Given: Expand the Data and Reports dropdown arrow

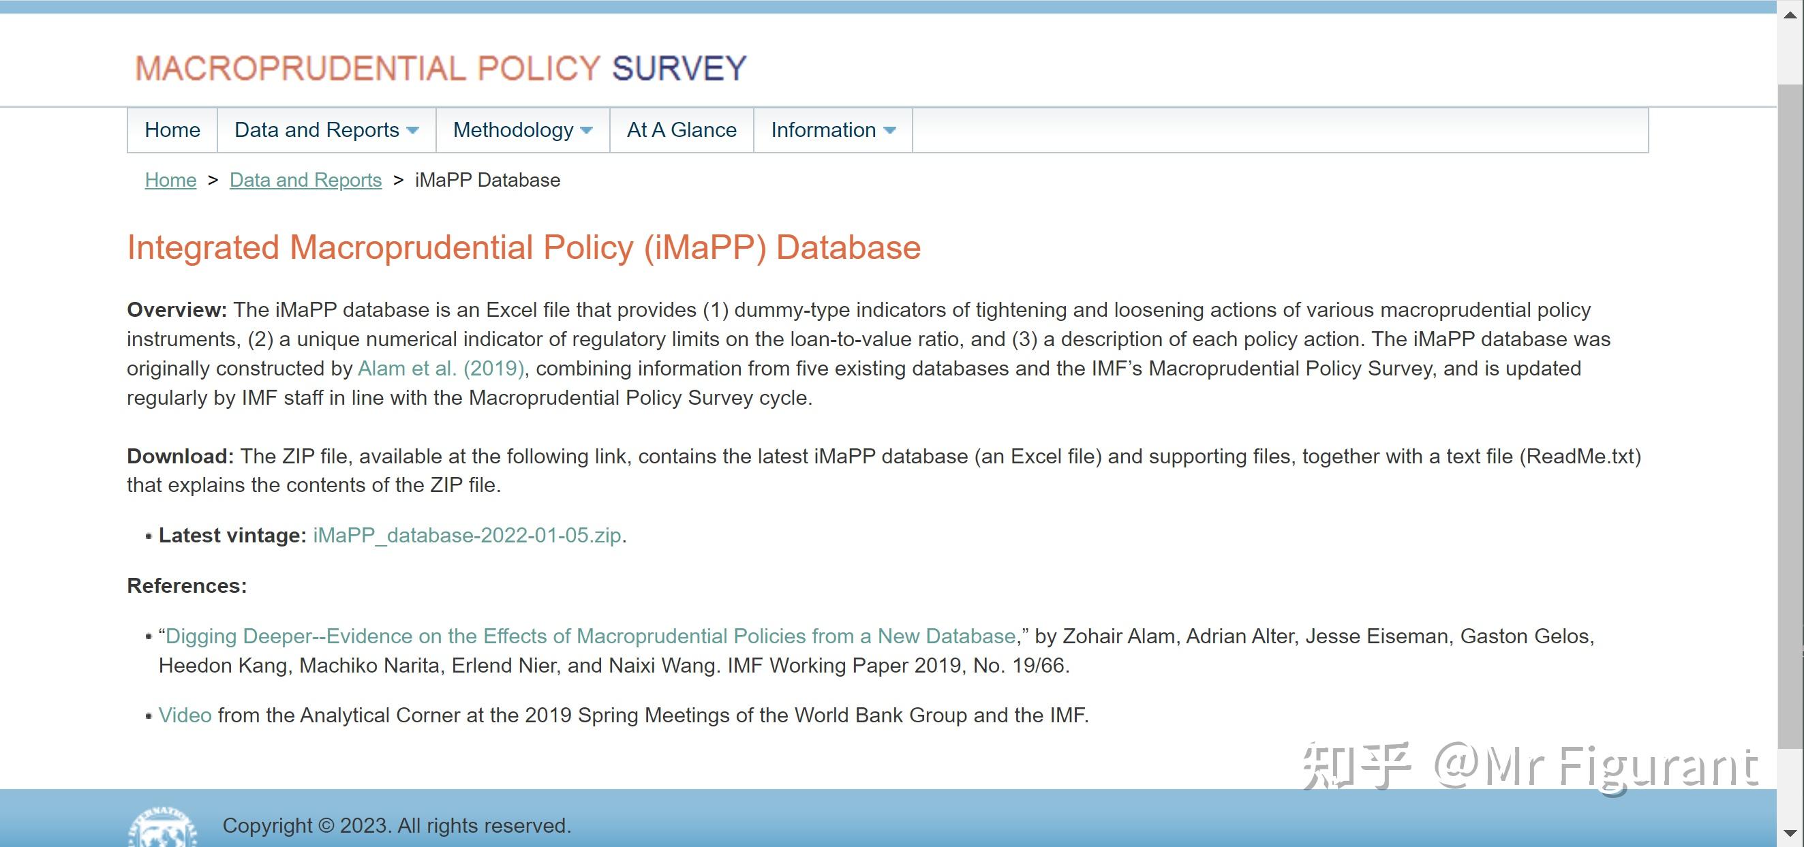Looking at the screenshot, I should (x=412, y=130).
